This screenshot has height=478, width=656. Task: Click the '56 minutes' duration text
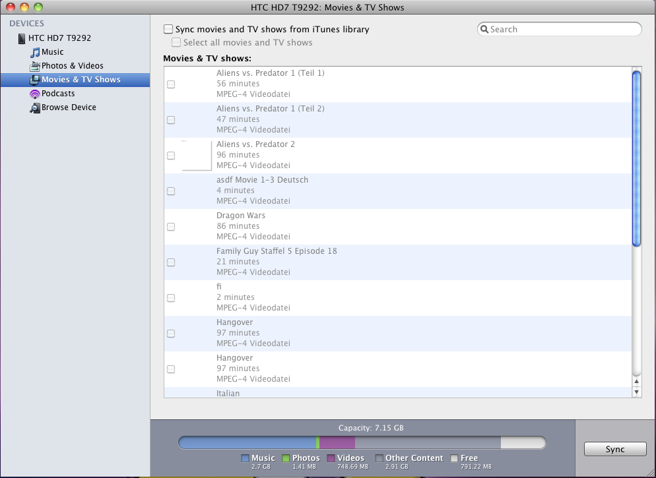pyautogui.click(x=238, y=84)
